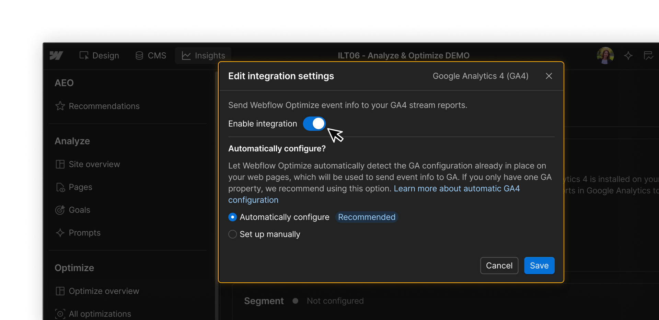Close the Edit integration settings dialog
Image resolution: width=659 pixels, height=320 pixels.
[549, 76]
